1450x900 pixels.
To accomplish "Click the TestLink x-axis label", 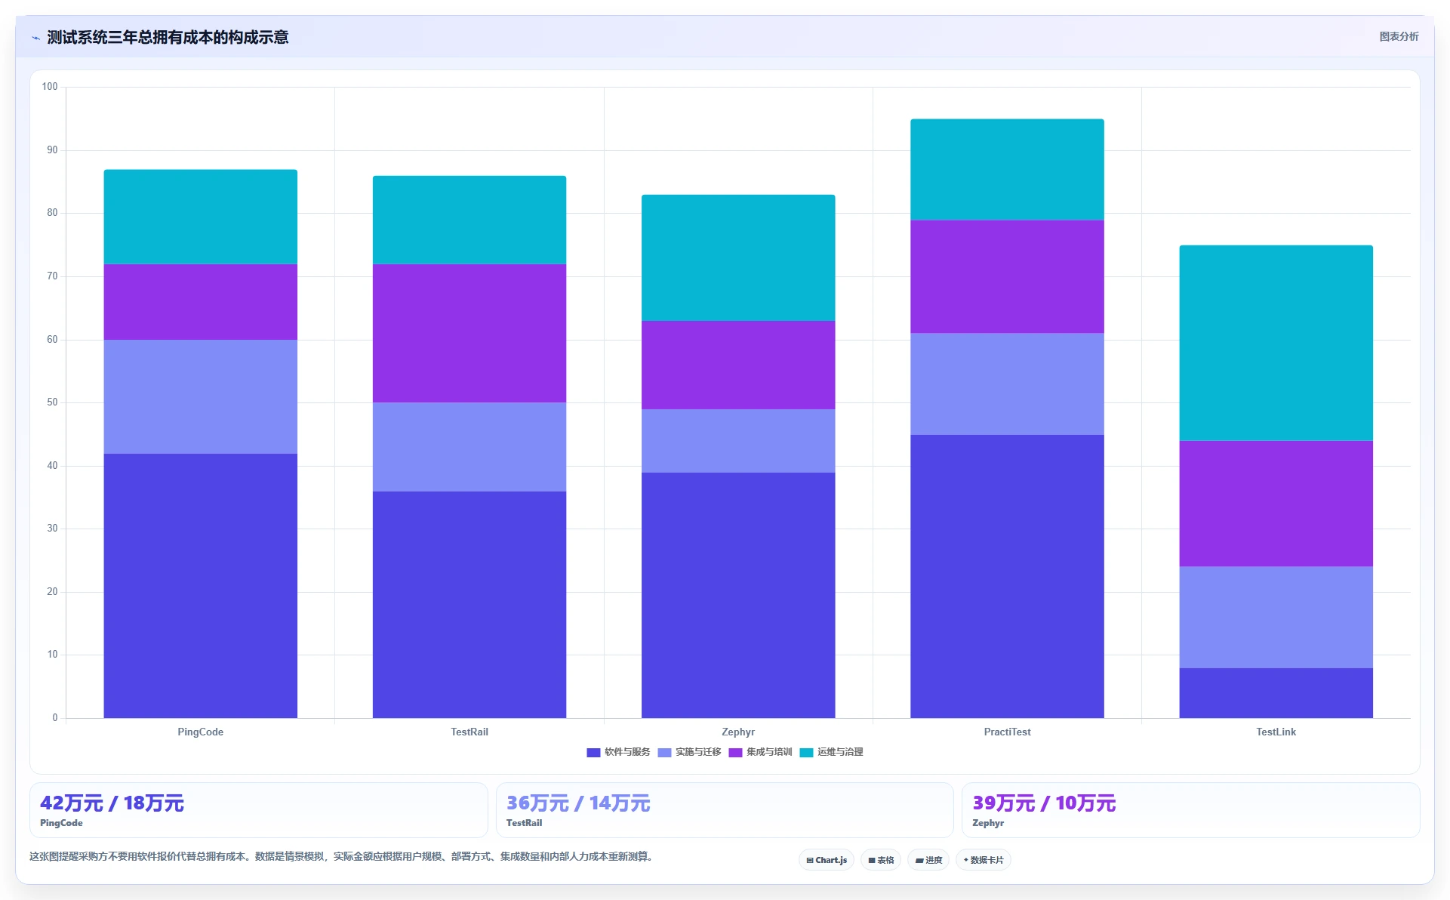I will [x=1276, y=732].
